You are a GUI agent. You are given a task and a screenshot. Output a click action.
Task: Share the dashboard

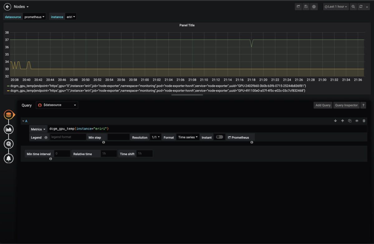[298, 7]
